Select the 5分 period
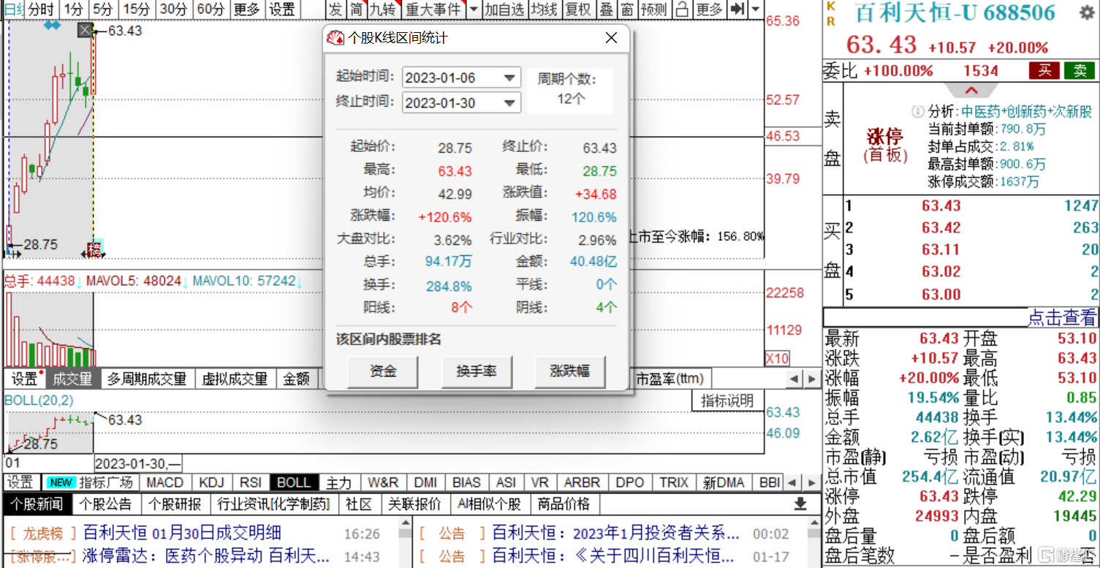The width and height of the screenshot is (1100, 568). click(102, 10)
